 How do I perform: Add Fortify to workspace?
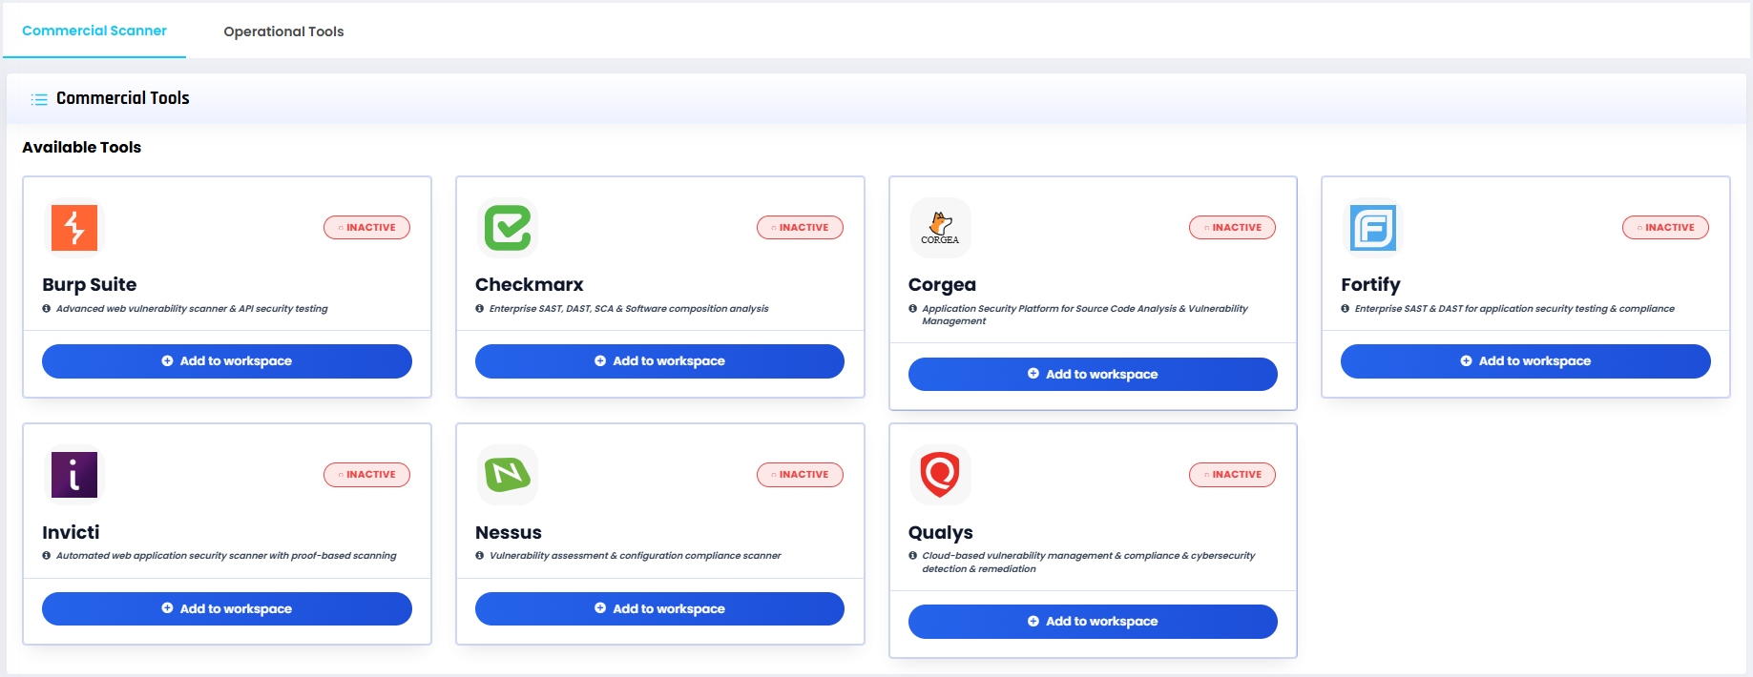1526,361
